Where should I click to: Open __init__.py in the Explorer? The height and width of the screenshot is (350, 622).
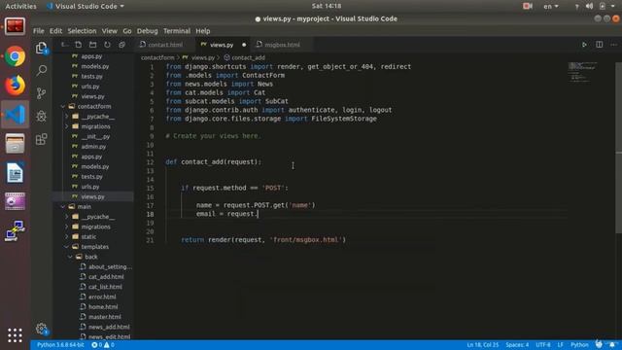click(x=95, y=136)
